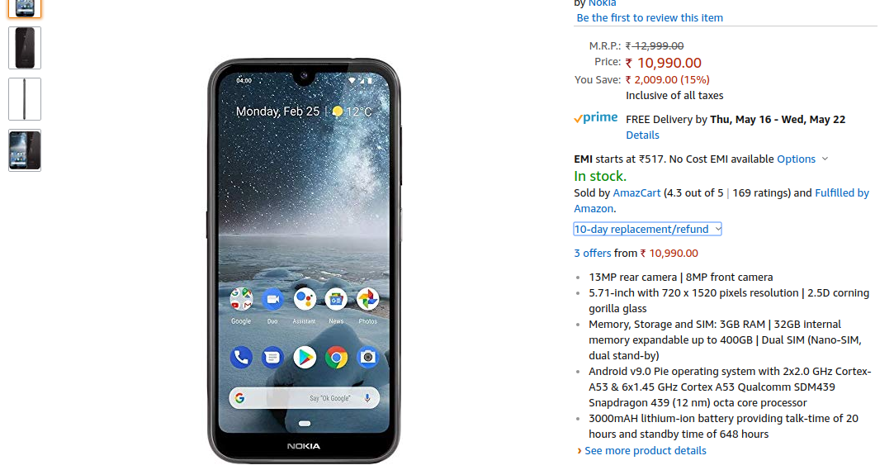Select the back view phone thumbnail
This screenshot has width=894, height=470.
pos(25,48)
